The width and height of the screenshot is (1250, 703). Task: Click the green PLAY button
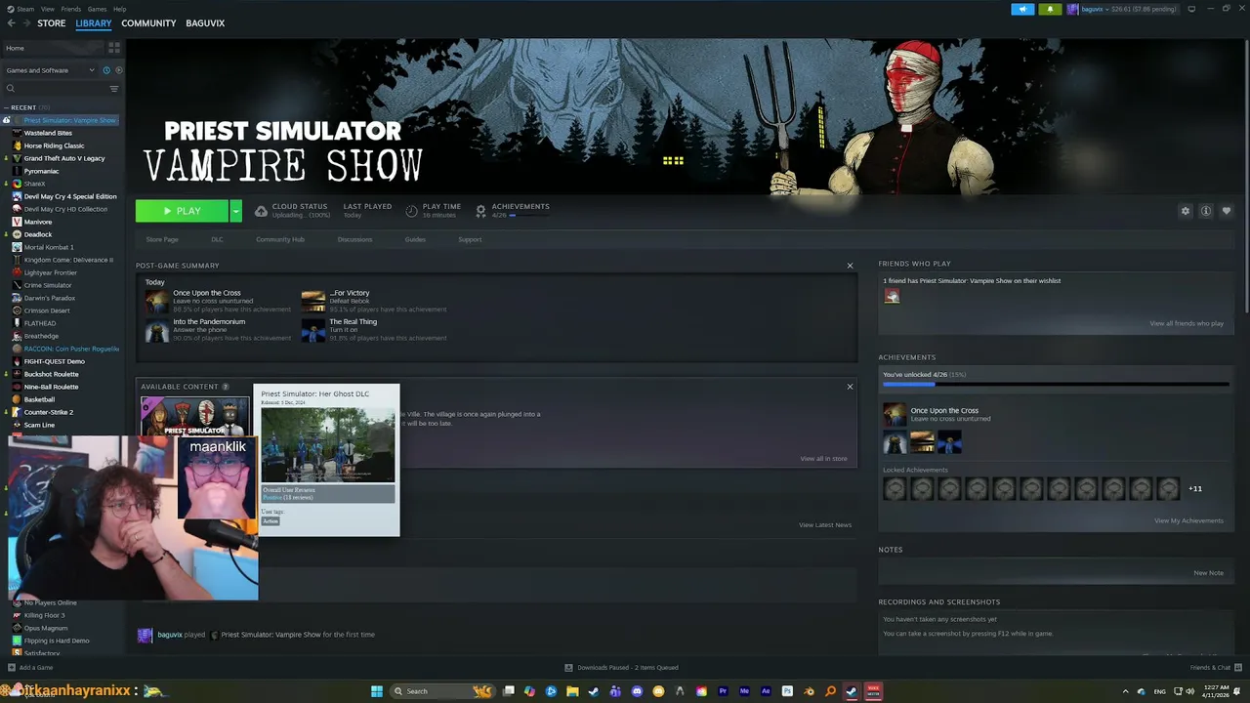click(x=182, y=211)
